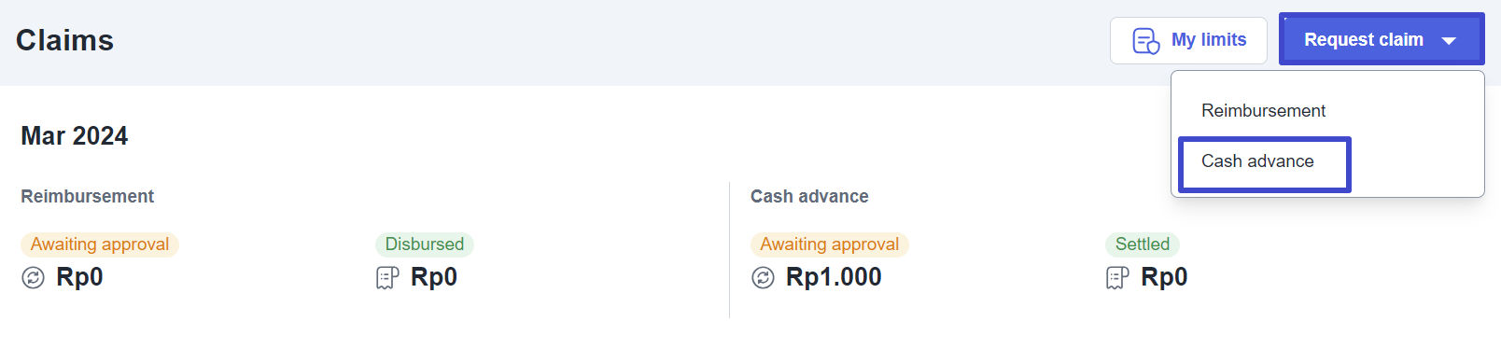Select Reimbursement from the dropdown menu
Viewport: 1501px width, 349px height.
click(1263, 111)
